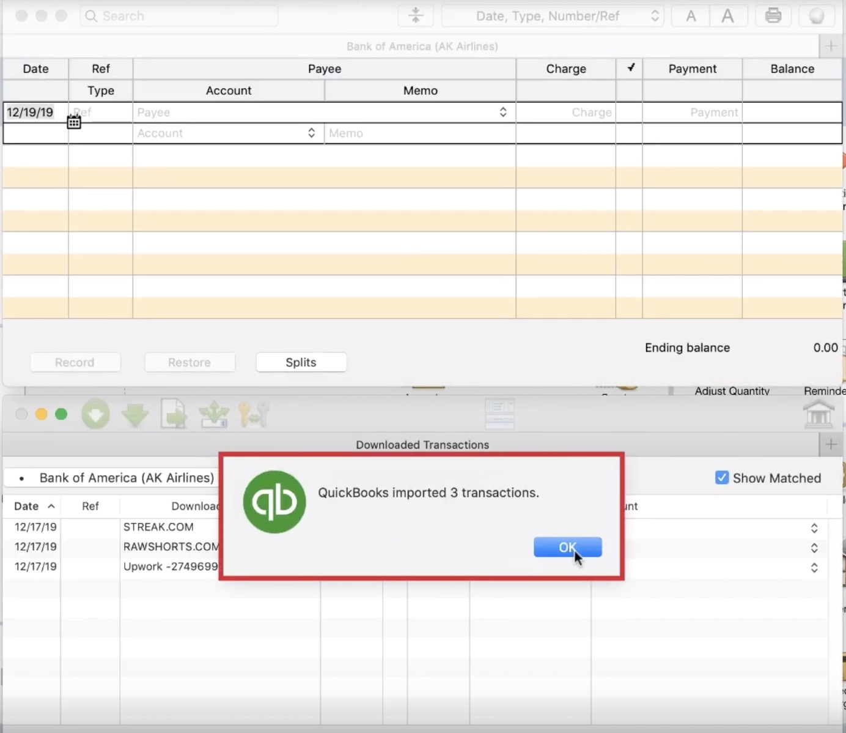Minimize Downloaded Transactions with yellow button
The image size is (846, 733).
click(x=41, y=414)
